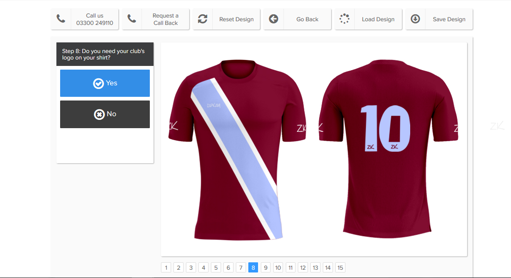Select No to skip the club logo

[x=105, y=114]
